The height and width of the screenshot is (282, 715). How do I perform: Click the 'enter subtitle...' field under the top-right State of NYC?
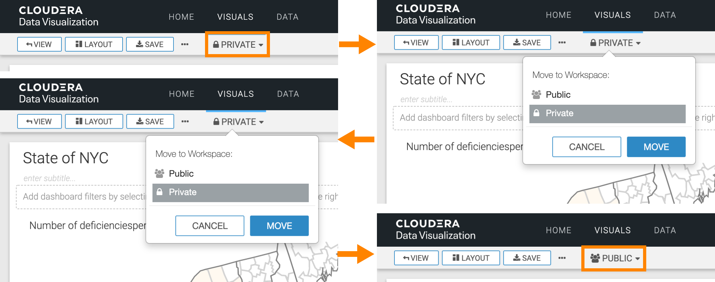point(426,99)
